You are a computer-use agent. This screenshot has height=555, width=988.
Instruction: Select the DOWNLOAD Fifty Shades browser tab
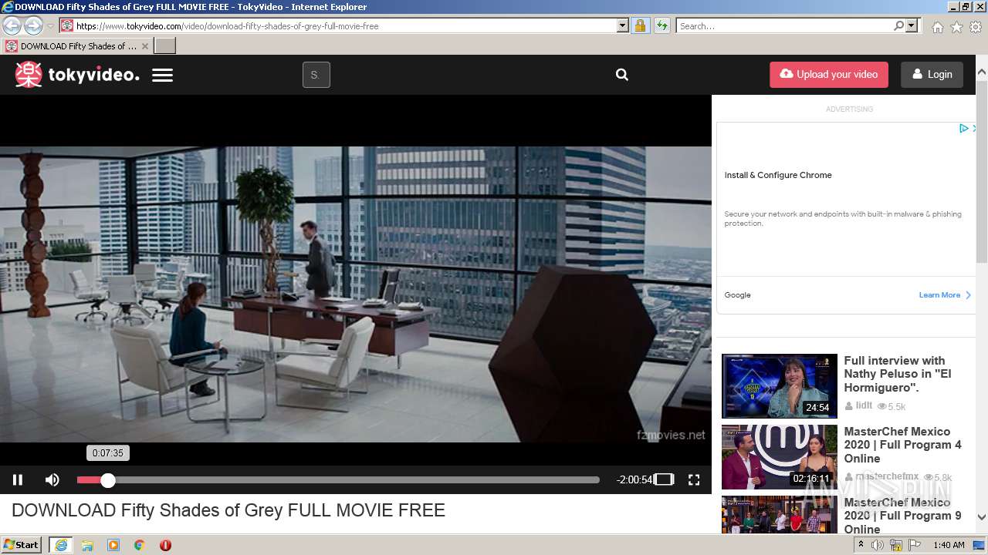77,46
